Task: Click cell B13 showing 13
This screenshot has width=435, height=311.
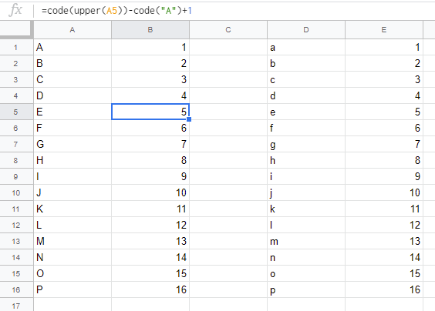Action: point(150,241)
